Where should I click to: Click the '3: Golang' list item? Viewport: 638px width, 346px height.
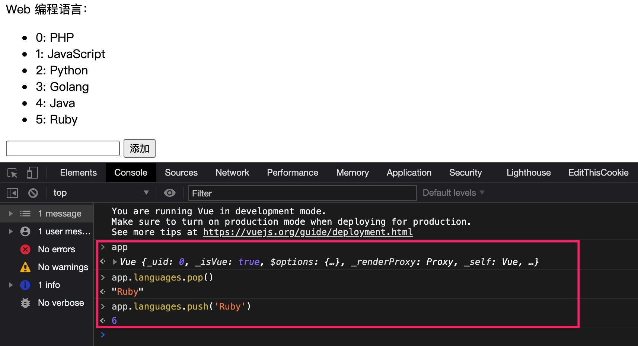click(62, 87)
